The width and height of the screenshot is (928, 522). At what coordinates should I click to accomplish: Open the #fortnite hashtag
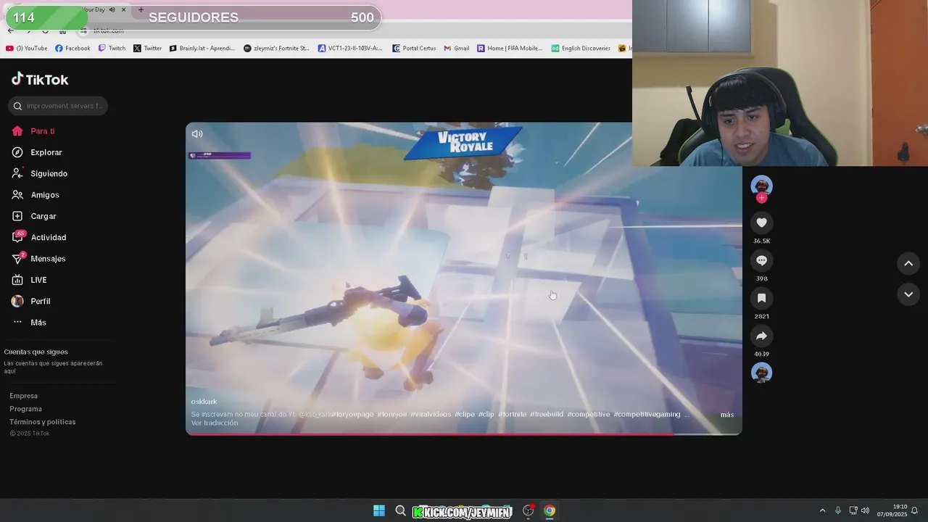coord(512,415)
